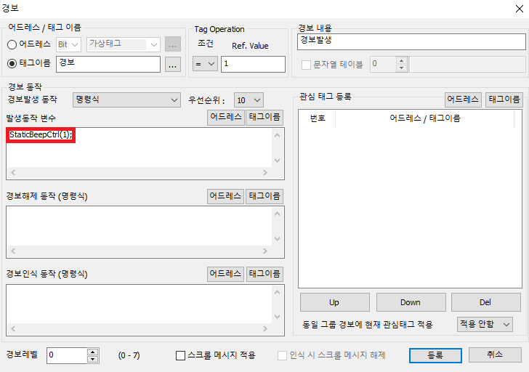
Task: Open the condition = dropdown
Action: [205, 64]
